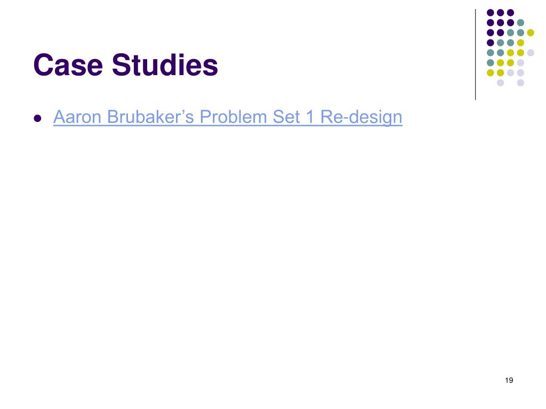This screenshot has height=409, width=546.
Task: Click the lone teal dot in the second dot row
Action: [x=520, y=23]
